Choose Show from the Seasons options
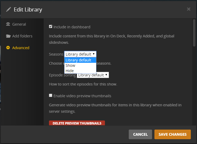 [70, 65]
